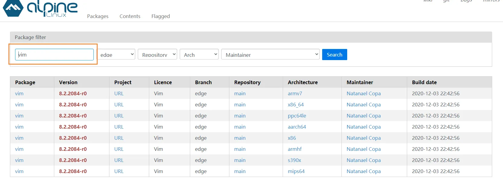Open the Flagged tab
The width and height of the screenshot is (503, 189).
coord(161,16)
